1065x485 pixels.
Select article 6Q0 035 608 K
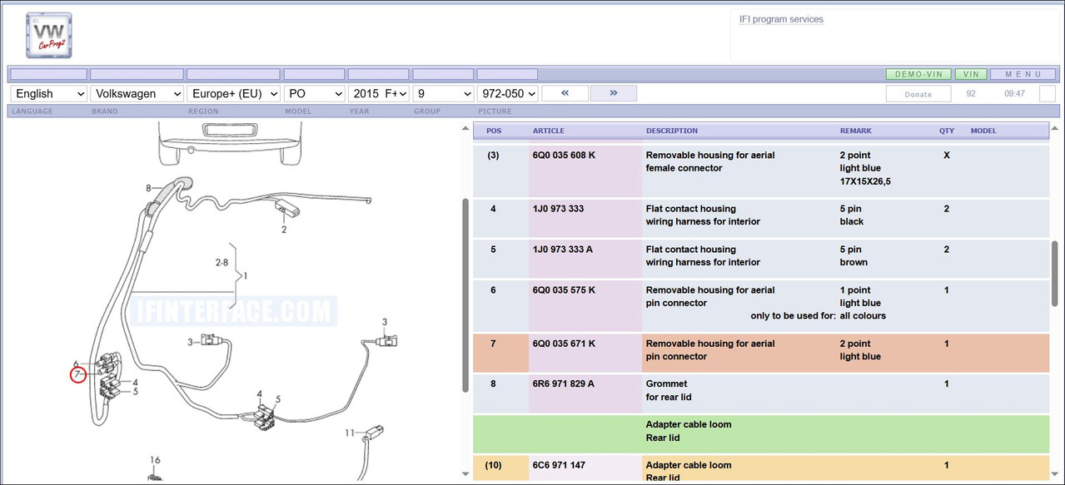tap(564, 156)
